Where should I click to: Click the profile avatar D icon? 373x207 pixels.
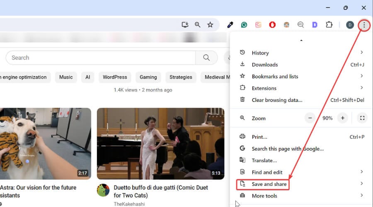point(350,25)
